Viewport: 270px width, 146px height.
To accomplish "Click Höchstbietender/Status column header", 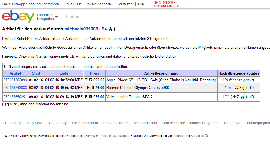I will click(x=239, y=73).
